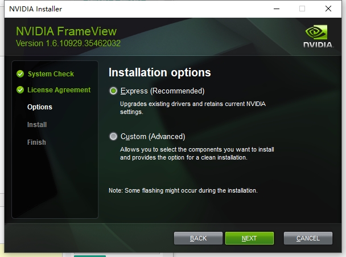The width and height of the screenshot is (346, 257).
Task: Click 'Upgrades existing drivers' description text
Action: click(x=193, y=108)
